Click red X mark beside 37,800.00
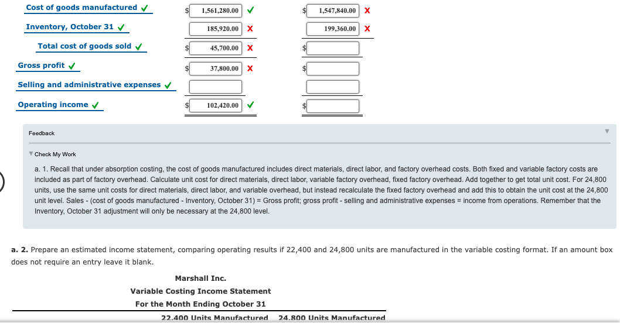620x323 pixels. (x=250, y=68)
